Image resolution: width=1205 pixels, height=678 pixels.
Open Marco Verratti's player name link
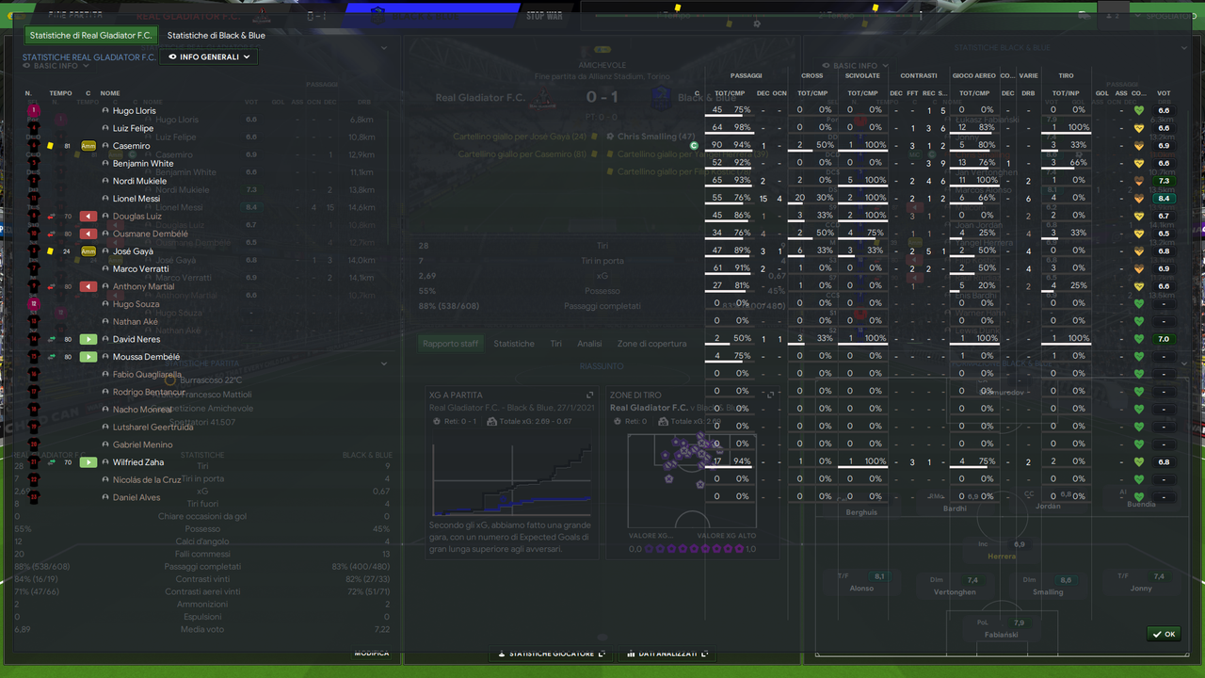pos(139,269)
